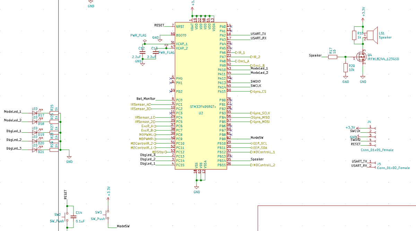The width and height of the screenshot is (416, 231).
Task: Select the Bat_Monitor net label
Action: (146, 99)
